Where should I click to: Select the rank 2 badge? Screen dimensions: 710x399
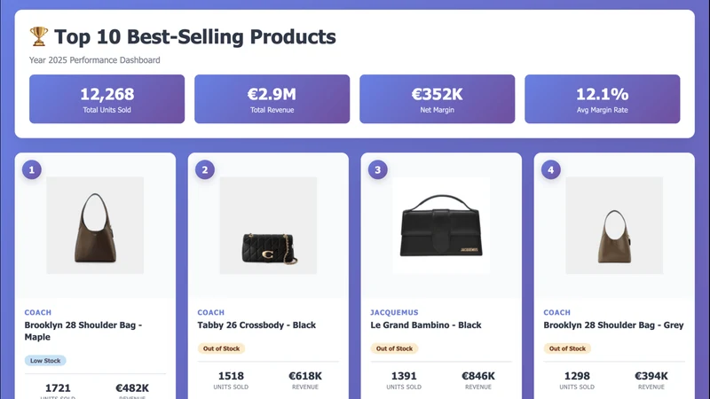click(205, 170)
